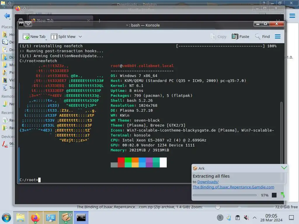Switch to Dolphin from the taskbar
The image size is (299, 224).
tap(20, 218)
